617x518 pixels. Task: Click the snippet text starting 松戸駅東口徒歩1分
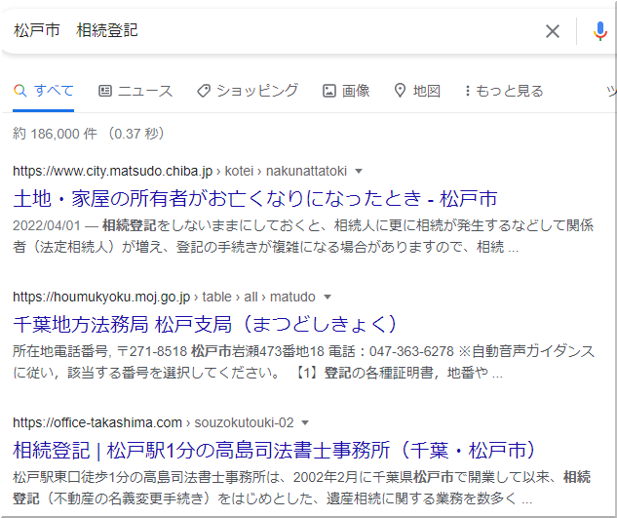tap(303, 488)
